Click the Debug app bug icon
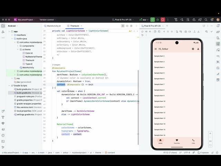 pyautogui.click(x=158, y=20)
